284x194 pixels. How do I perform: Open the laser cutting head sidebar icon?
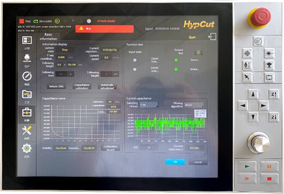(x=27, y=58)
